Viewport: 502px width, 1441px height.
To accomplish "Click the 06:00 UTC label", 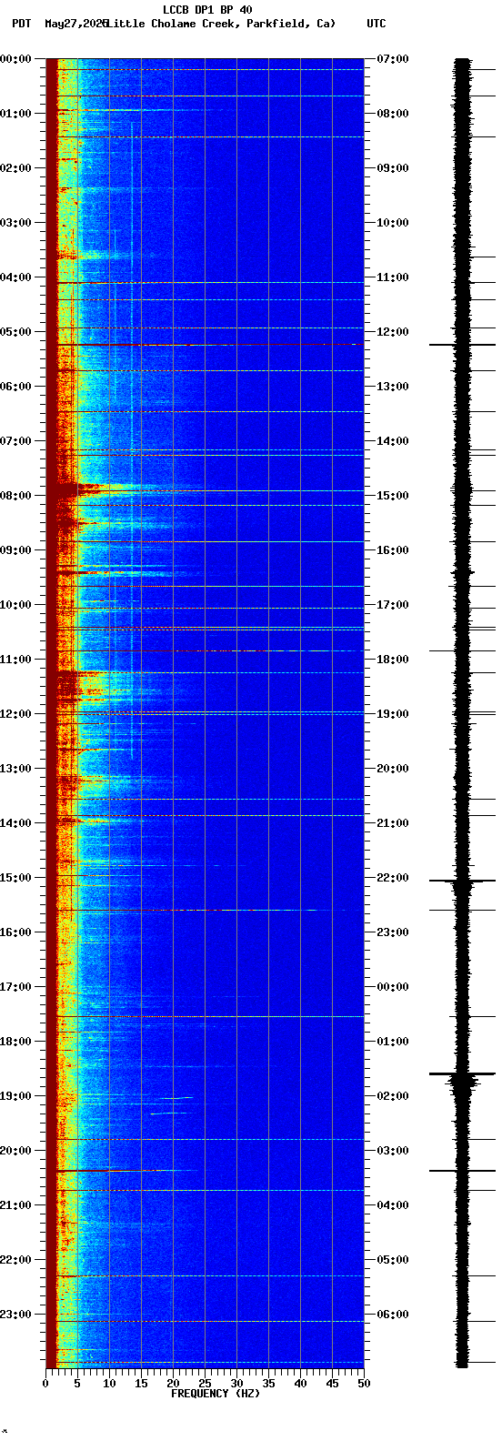I will (393, 1315).
